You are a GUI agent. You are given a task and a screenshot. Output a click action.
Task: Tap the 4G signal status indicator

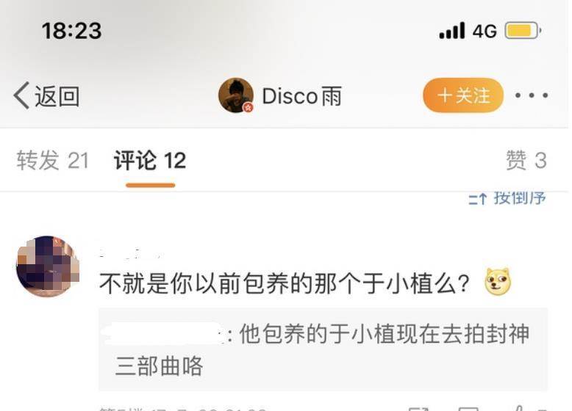coord(485,31)
